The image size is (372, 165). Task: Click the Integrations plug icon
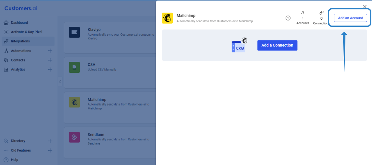click(6, 41)
